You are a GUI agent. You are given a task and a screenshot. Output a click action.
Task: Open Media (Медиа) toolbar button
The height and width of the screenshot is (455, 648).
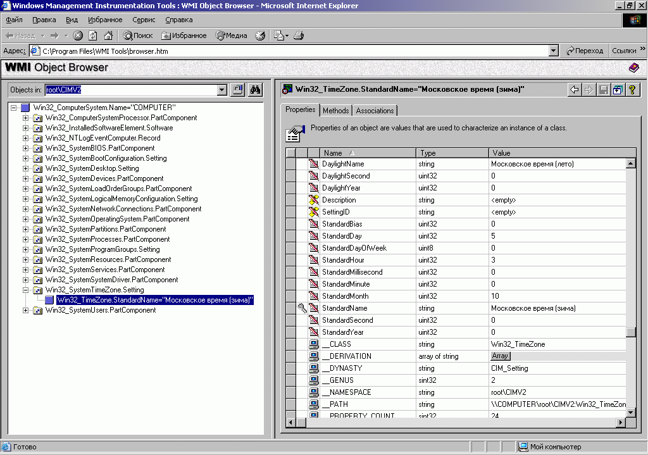coord(232,35)
